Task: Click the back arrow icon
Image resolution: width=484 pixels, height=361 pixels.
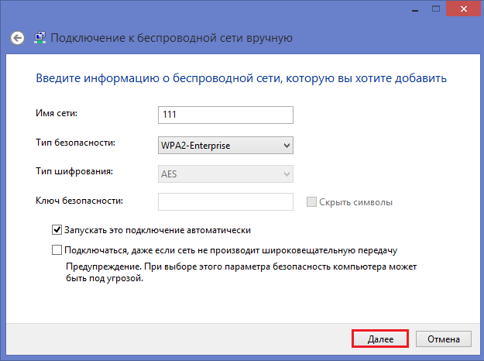Action: [18, 37]
